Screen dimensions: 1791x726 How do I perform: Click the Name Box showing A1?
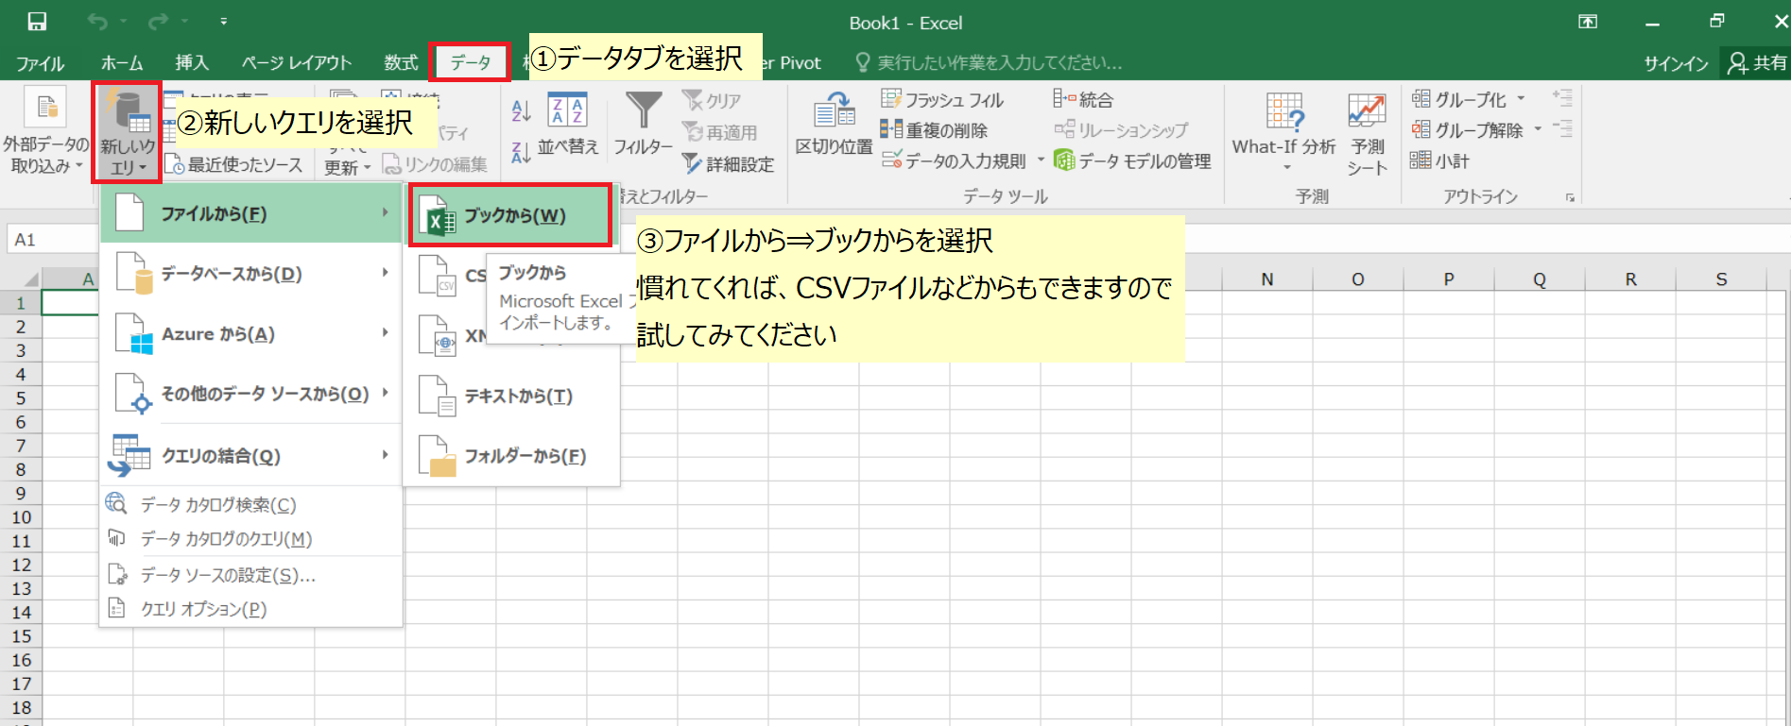(x=53, y=240)
